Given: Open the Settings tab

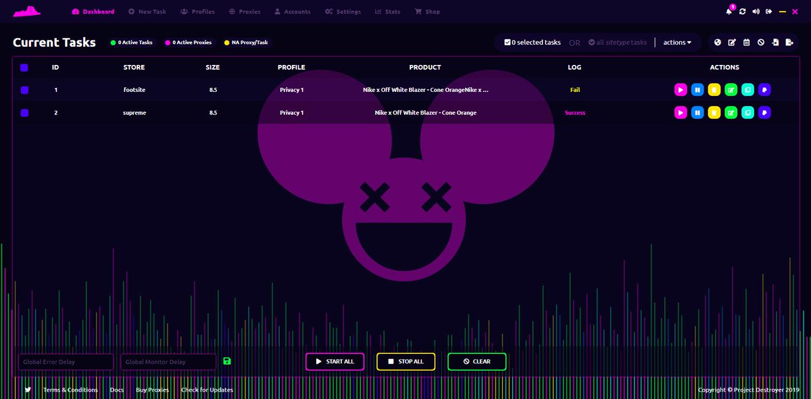Looking at the screenshot, I should coord(343,11).
